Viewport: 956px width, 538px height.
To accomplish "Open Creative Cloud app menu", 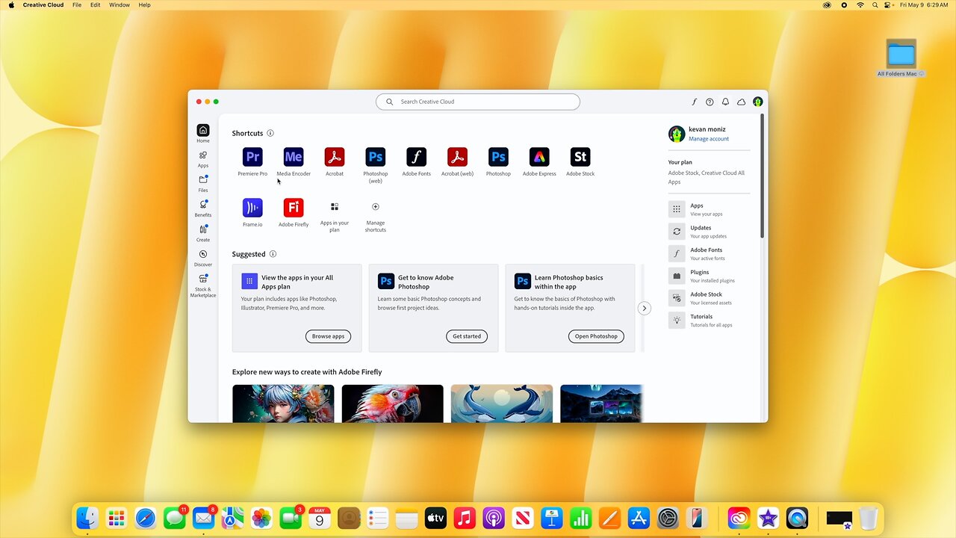I will tap(43, 5).
